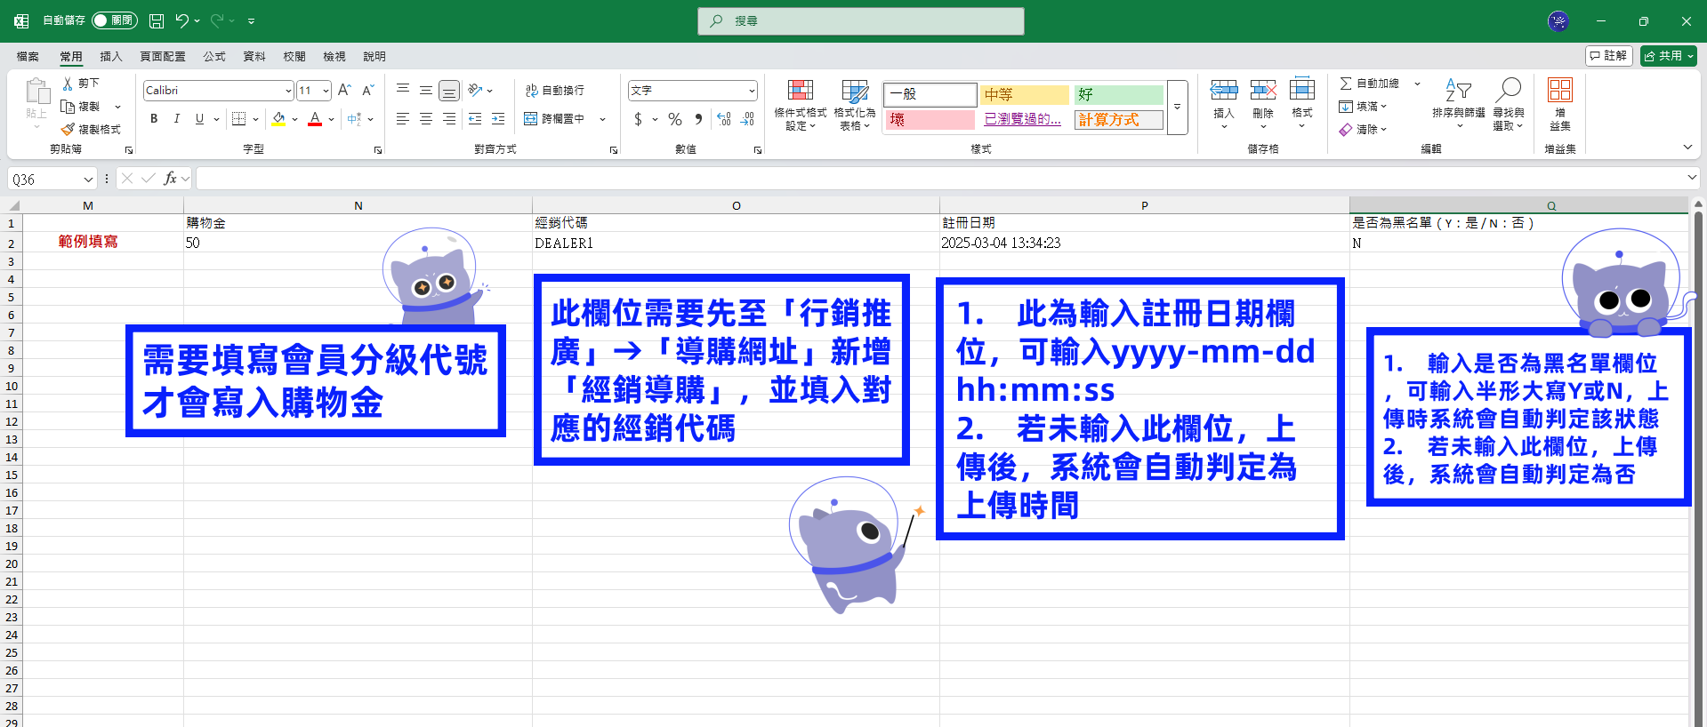1707x727 pixels.
Task: Apply the red font color A
Action: tap(315, 118)
